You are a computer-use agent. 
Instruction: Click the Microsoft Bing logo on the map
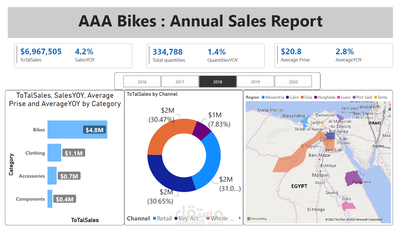point(257,218)
